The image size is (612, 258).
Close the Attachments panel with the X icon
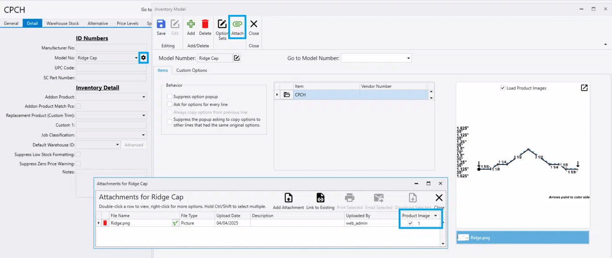[x=439, y=198]
